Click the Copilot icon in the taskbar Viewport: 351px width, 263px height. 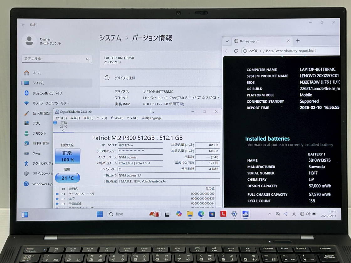point(179,214)
